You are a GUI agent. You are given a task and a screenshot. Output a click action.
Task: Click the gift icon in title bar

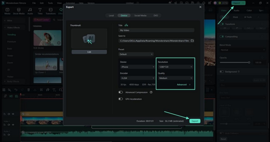click(170, 3)
